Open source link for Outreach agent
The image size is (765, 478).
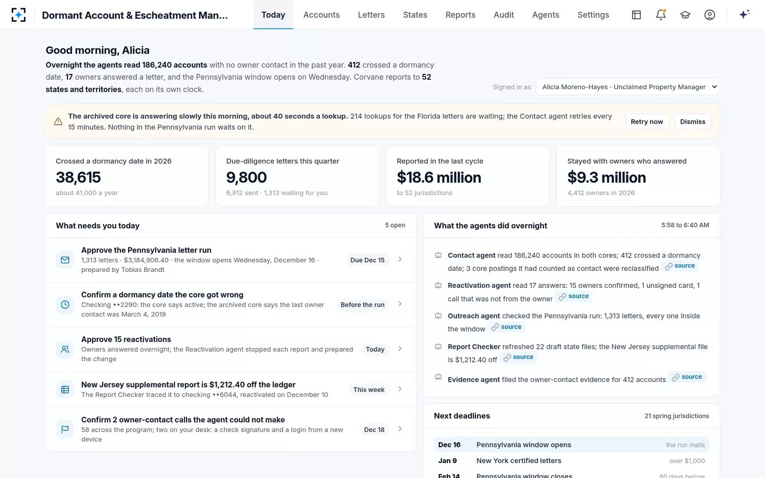[x=506, y=327]
